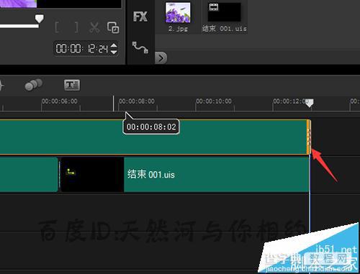
Task: Select the partial green overlay clip before the 结束 001.uis clip
Action: (x=29, y=175)
